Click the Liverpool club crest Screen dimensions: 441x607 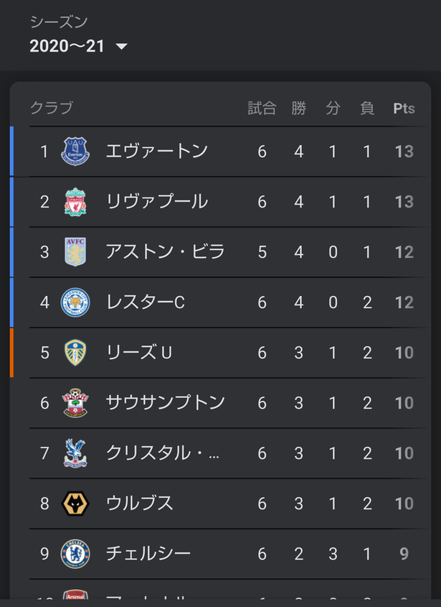[x=75, y=202]
